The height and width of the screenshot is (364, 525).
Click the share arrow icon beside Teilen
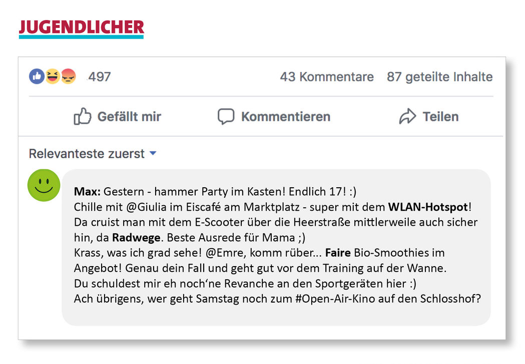point(407,116)
